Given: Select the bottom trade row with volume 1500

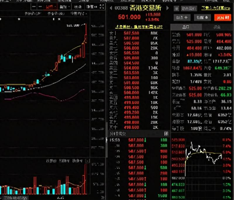Looking at the screenshot, I should pyautogui.click(x=138, y=196).
